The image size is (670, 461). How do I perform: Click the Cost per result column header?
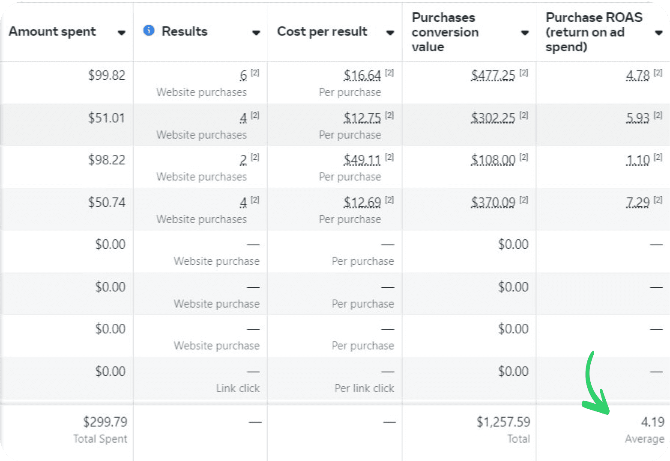click(x=322, y=32)
